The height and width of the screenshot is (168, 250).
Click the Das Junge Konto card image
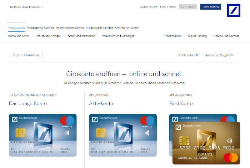click(43, 135)
